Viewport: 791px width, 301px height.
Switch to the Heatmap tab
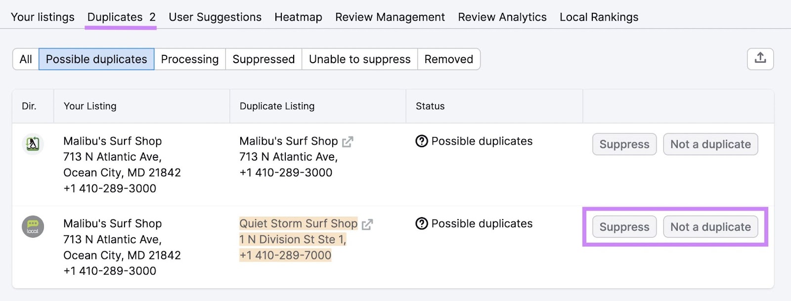pyautogui.click(x=298, y=17)
